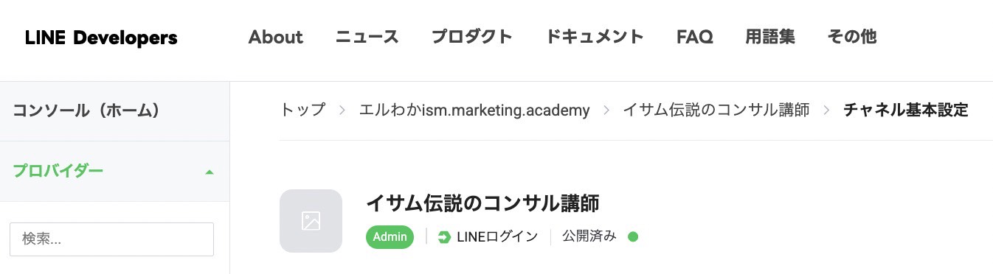Focus the 検索... search field
The height and width of the screenshot is (274, 993).
(x=111, y=239)
